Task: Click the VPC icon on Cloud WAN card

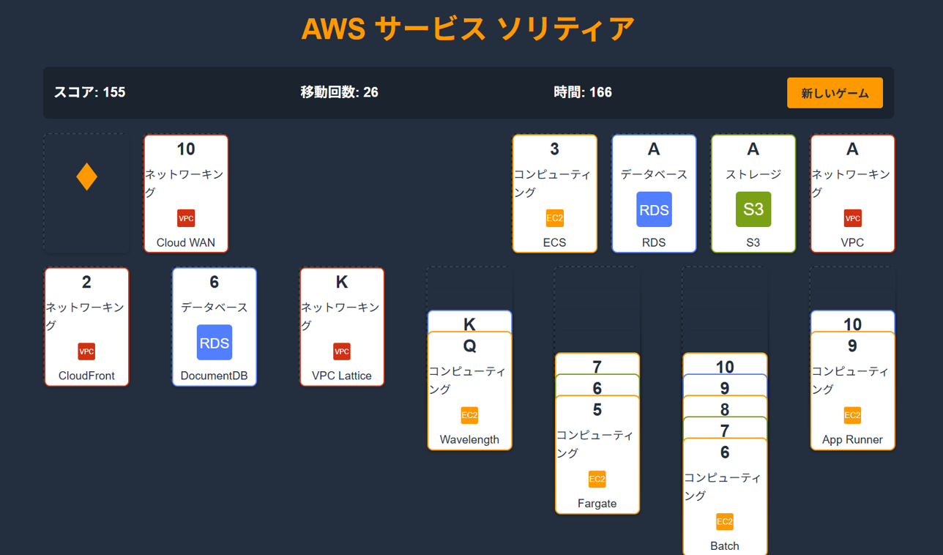Action: tap(186, 218)
